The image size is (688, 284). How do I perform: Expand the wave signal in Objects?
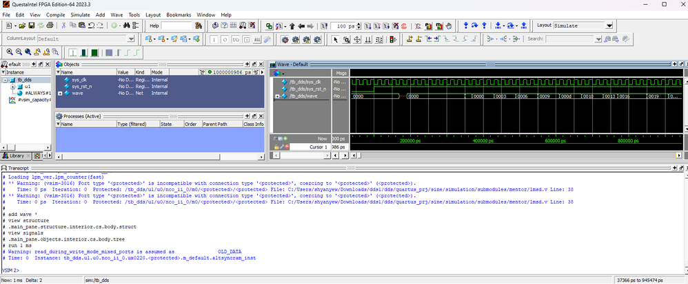60,93
